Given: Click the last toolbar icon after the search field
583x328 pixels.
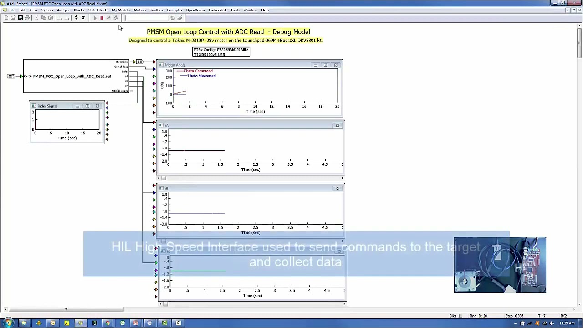Looking at the screenshot, I should point(179,18).
